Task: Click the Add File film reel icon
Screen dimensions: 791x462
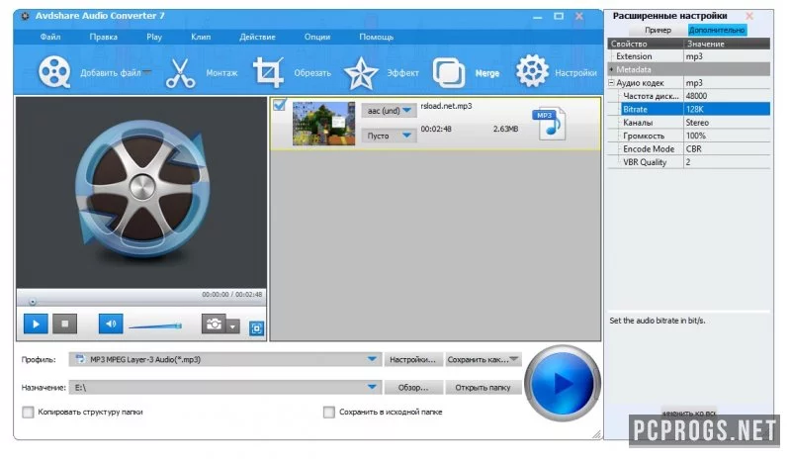Action: (x=54, y=72)
